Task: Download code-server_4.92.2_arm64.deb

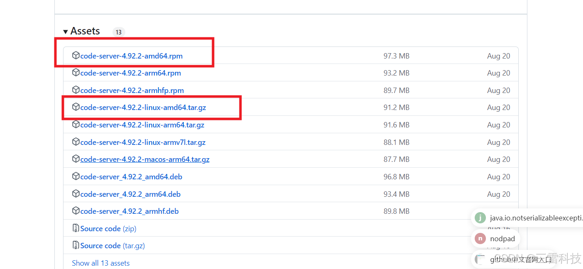Action: 130,194
